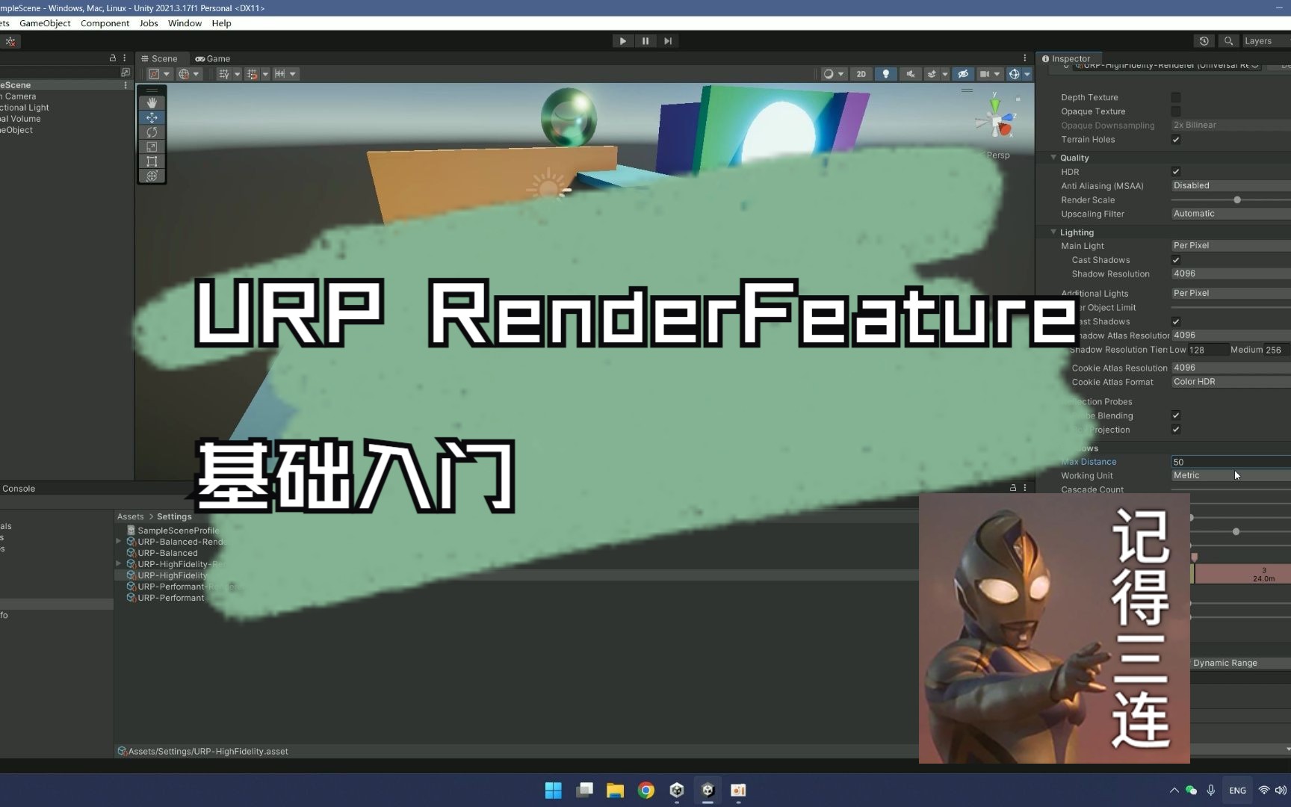
Task: Switch to the Game tab
Action: pyautogui.click(x=213, y=58)
